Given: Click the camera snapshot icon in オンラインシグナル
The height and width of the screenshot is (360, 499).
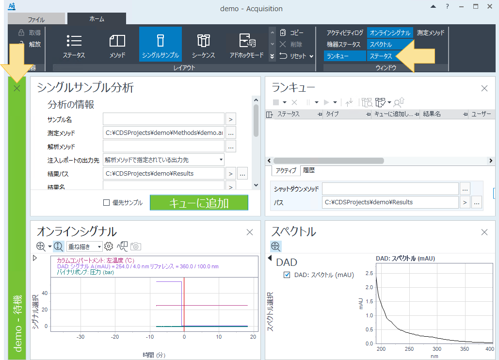Looking at the screenshot, I should [136, 246].
